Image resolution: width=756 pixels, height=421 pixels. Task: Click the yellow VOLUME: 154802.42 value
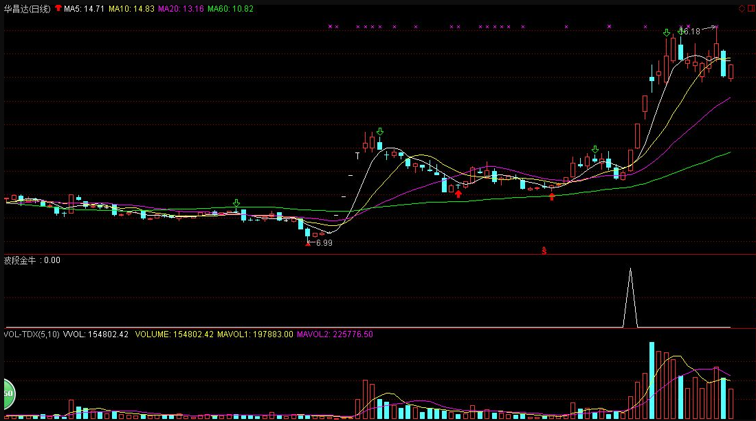(x=174, y=334)
